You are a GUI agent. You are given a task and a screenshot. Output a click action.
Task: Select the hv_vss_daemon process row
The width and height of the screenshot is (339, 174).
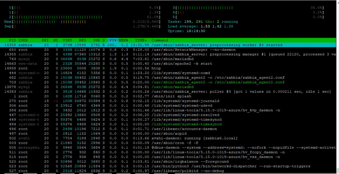tap(168, 157)
